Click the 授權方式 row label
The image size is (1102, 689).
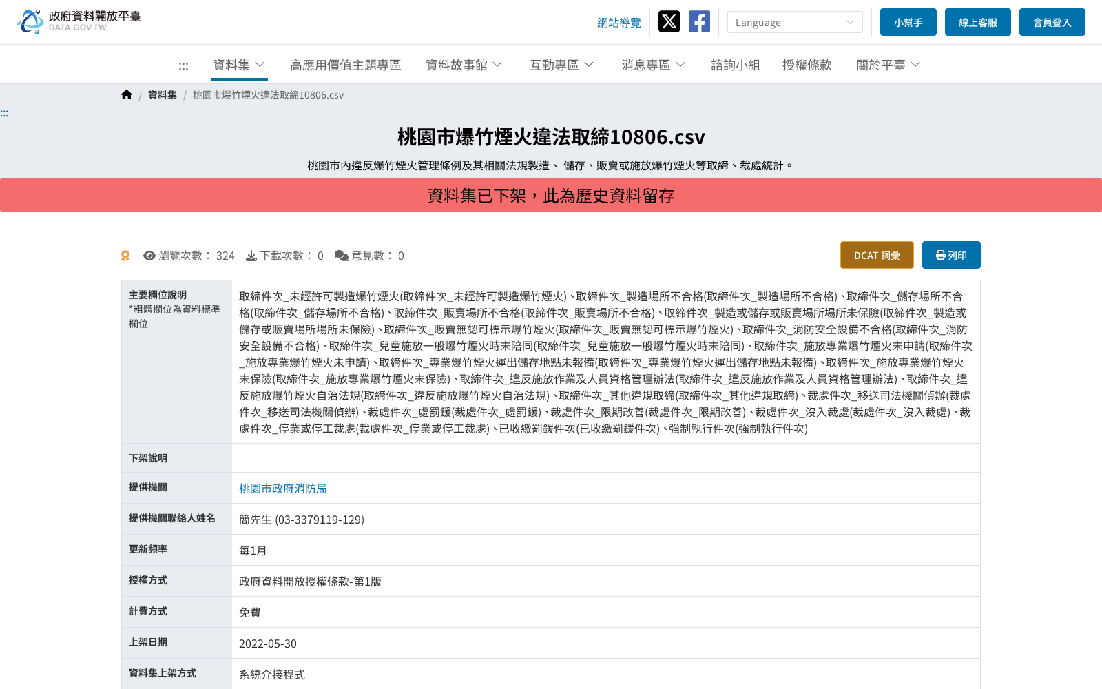148,580
